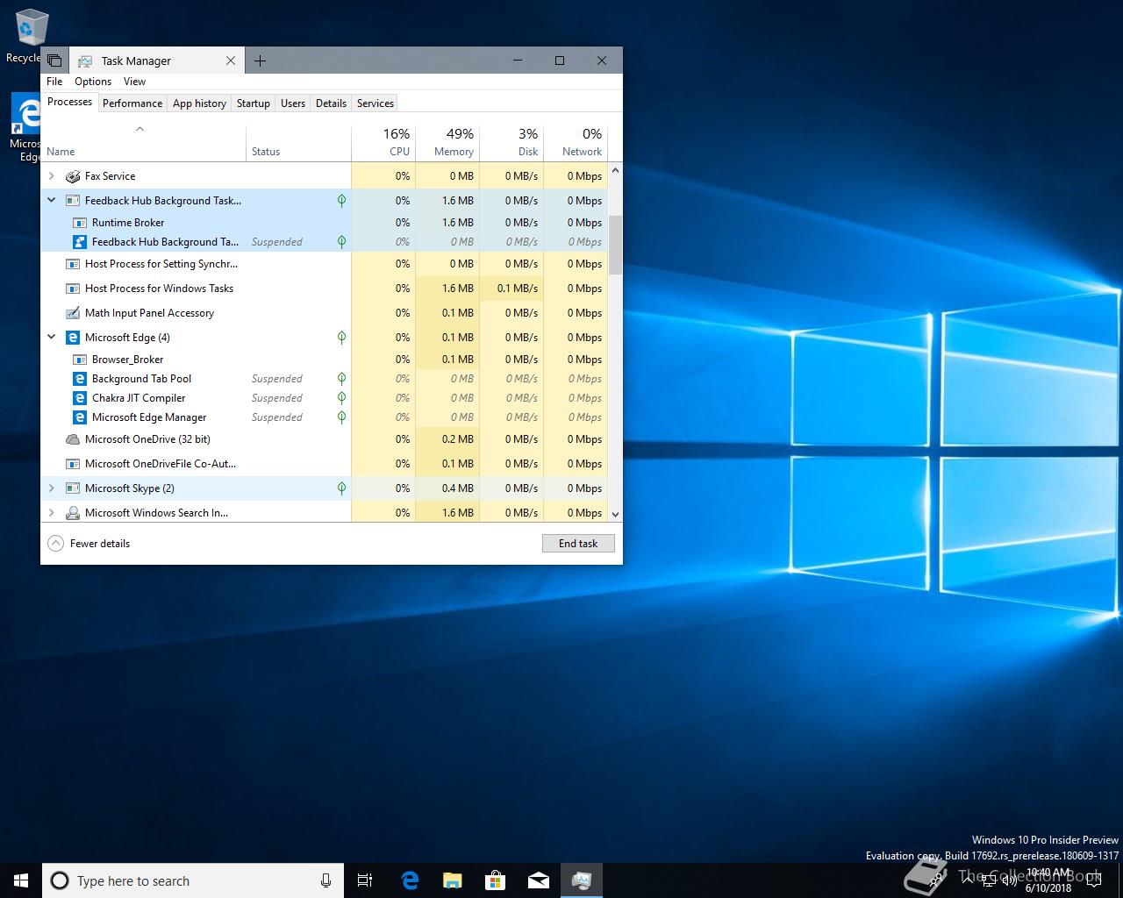Click the scrollbar up arrow in process list
This screenshot has height=898, width=1123.
click(x=615, y=170)
